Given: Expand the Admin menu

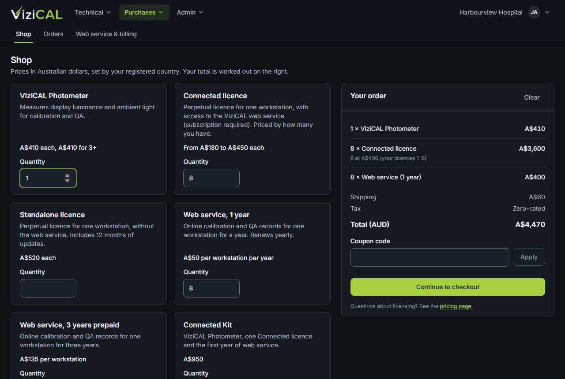Looking at the screenshot, I should pyautogui.click(x=190, y=12).
